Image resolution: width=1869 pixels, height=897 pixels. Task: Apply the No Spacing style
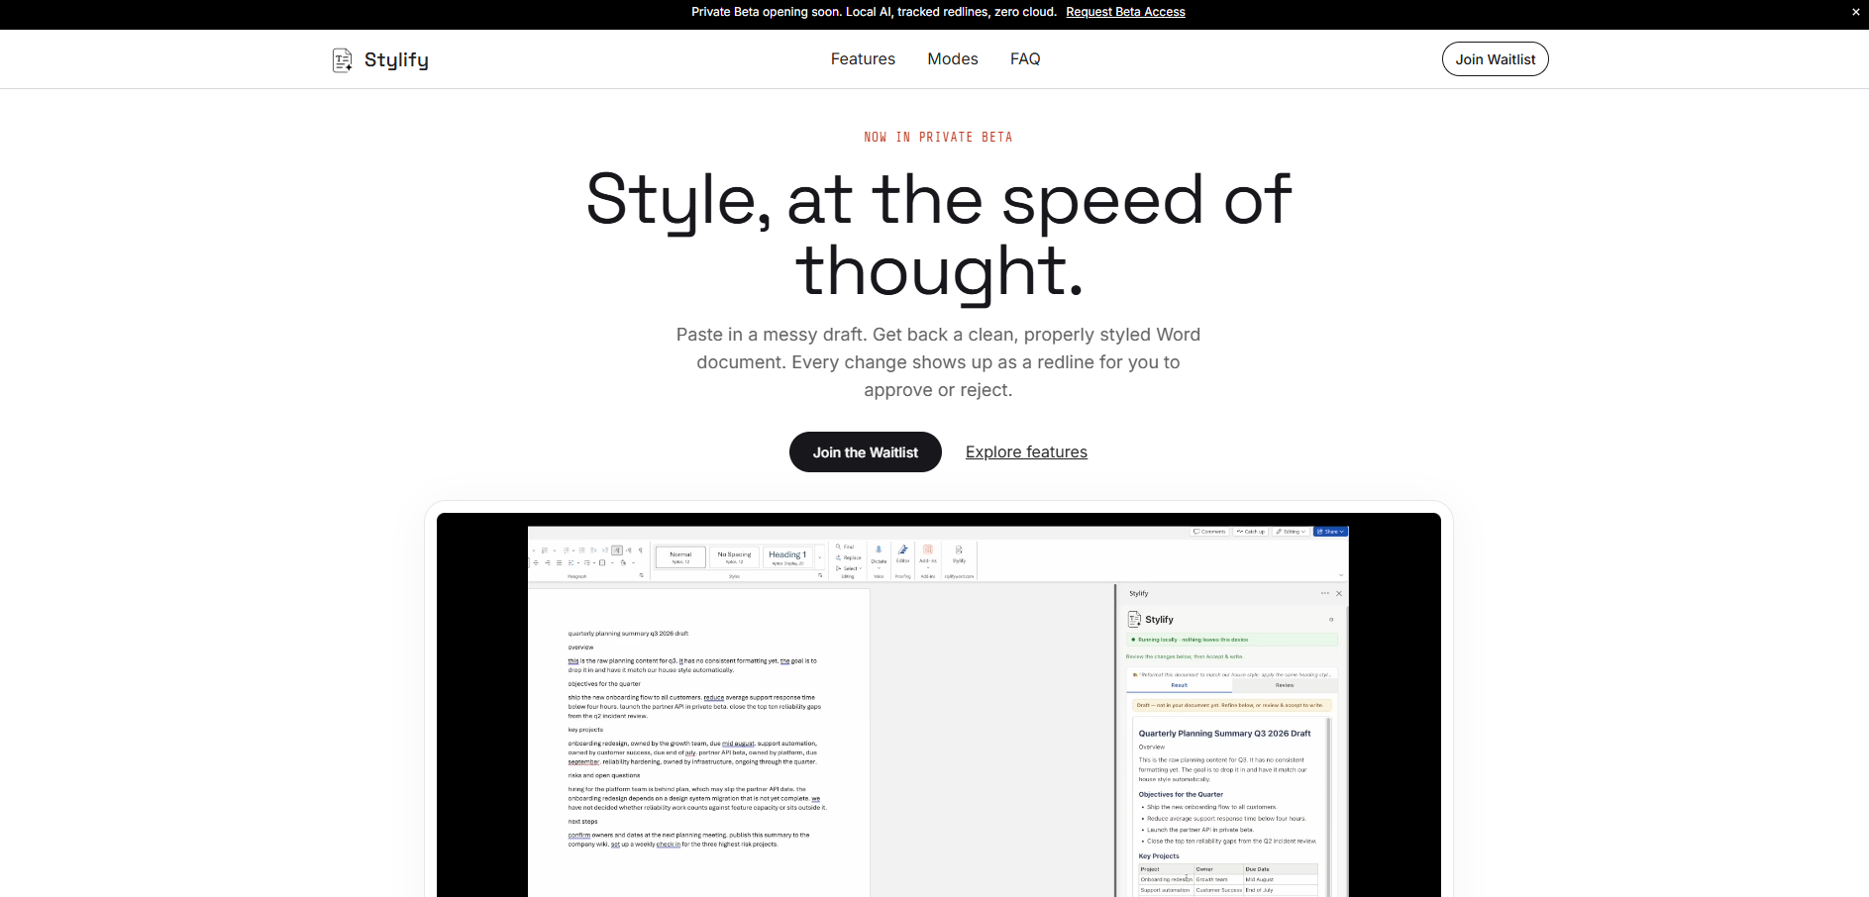pos(734,557)
